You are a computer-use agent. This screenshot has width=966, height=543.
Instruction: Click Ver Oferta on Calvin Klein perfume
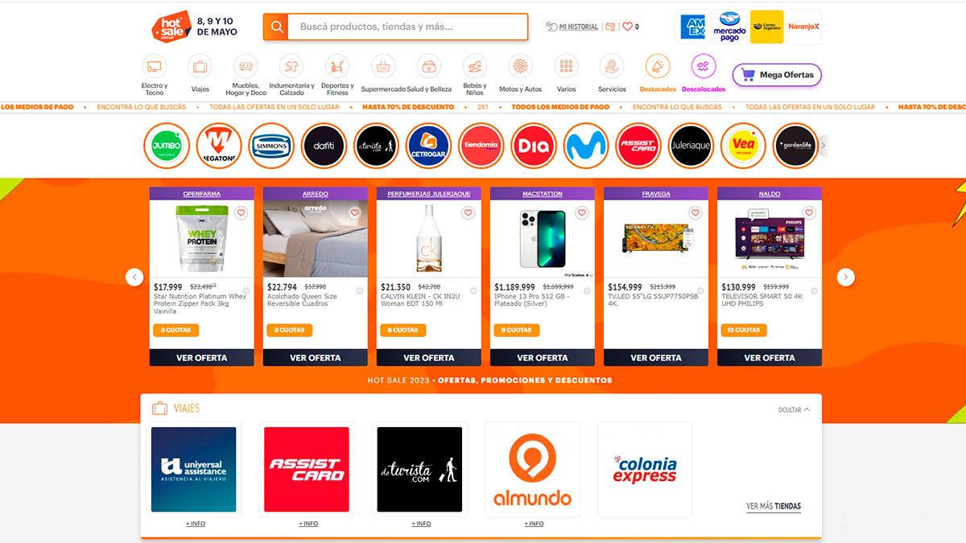point(429,357)
